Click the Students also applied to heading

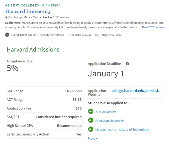coord(109,103)
